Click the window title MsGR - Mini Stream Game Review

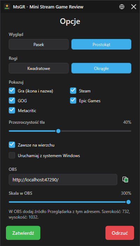48,7
